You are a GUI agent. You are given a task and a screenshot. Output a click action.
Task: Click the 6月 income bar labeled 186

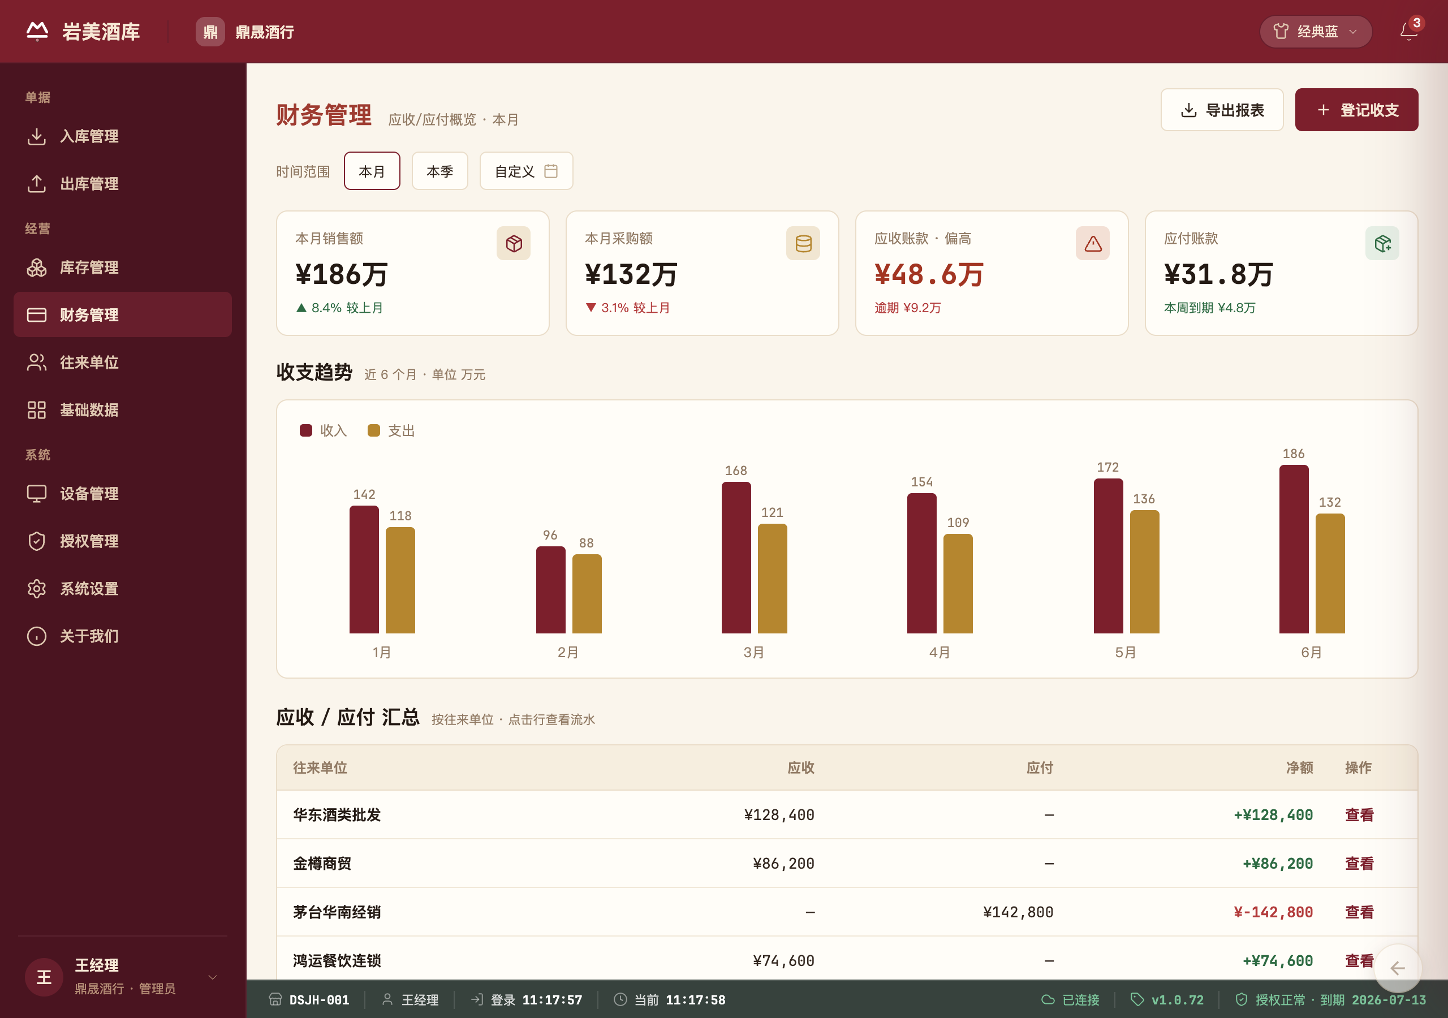(x=1294, y=549)
